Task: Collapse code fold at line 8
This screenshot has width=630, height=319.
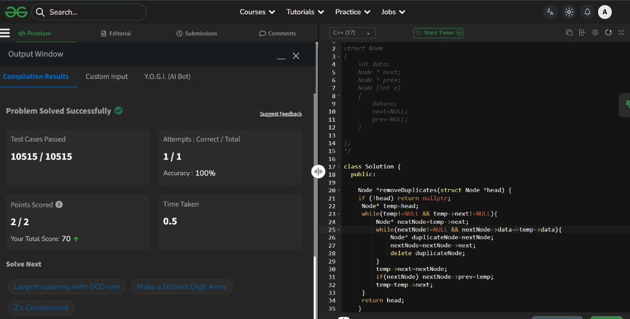Action: [x=339, y=96]
